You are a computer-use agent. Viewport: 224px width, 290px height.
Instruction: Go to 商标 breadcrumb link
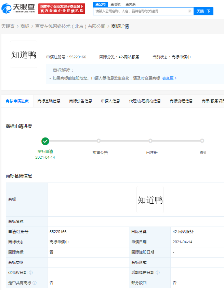[x=25, y=26]
